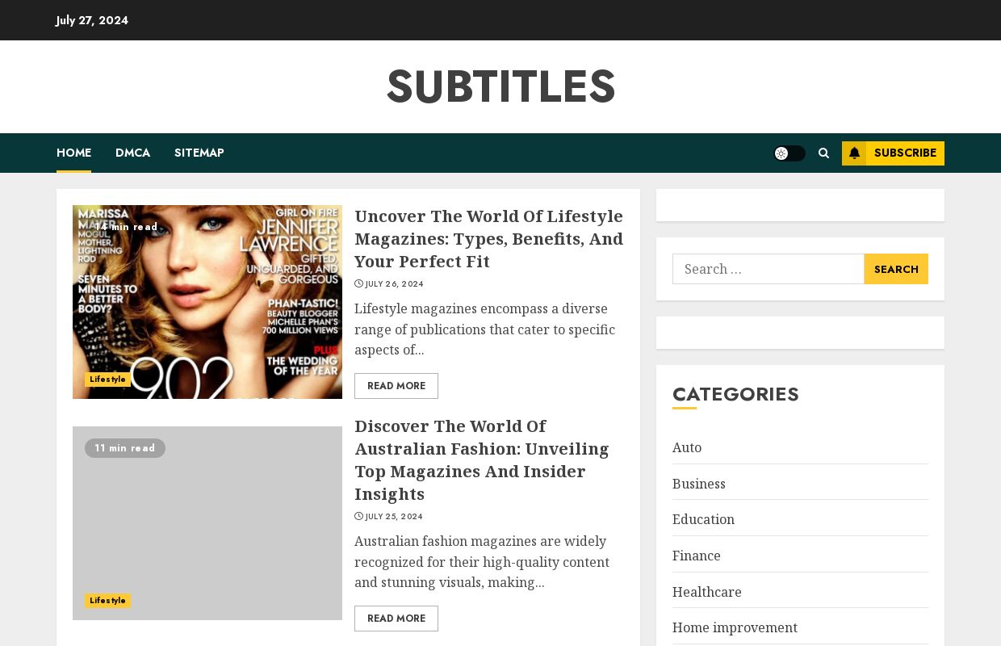Image resolution: width=1001 pixels, height=646 pixels.
Task: Click the bell icon beside Subscribe
Action: pyautogui.click(x=854, y=153)
